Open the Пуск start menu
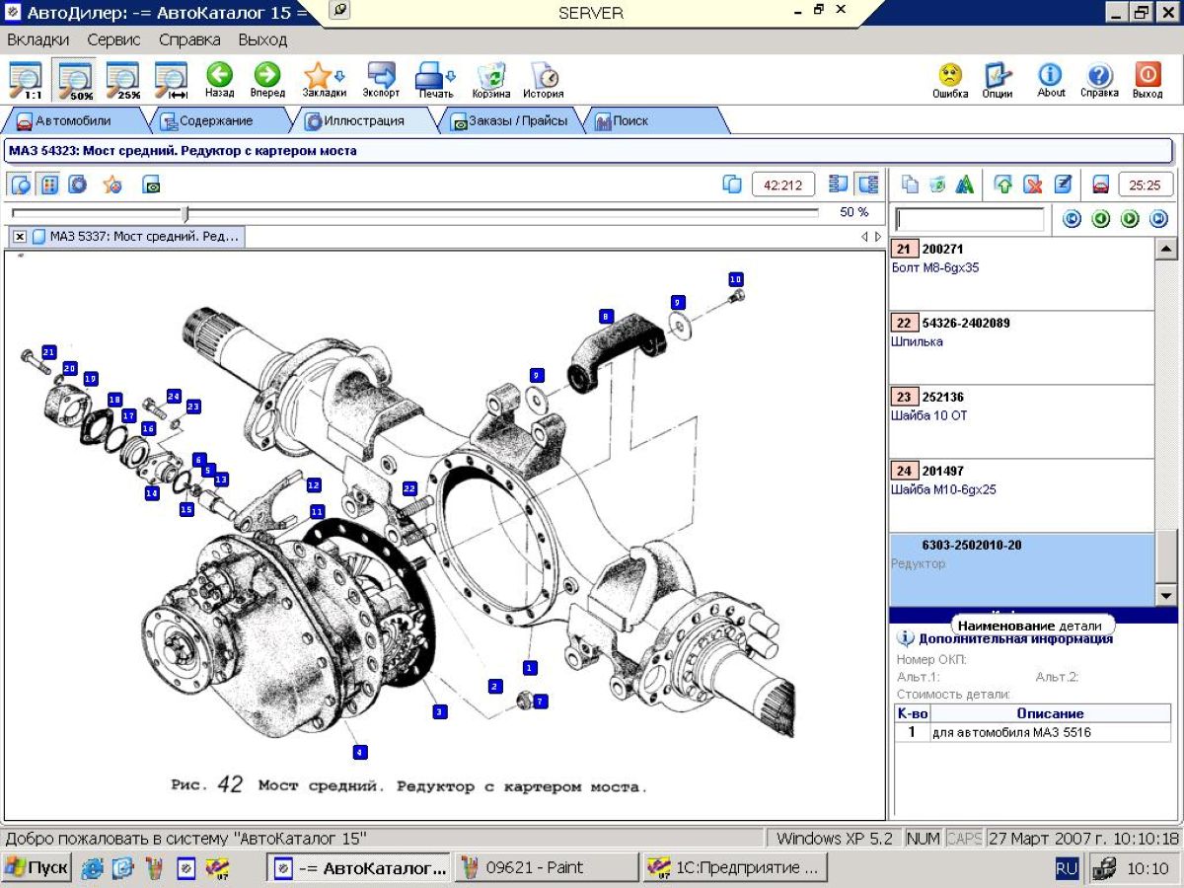This screenshot has width=1184, height=888. (x=37, y=868)
